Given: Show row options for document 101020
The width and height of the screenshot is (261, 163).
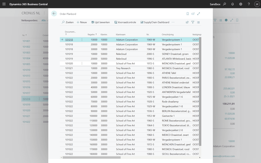Looking at the screenshot, I should coord(82,63).
